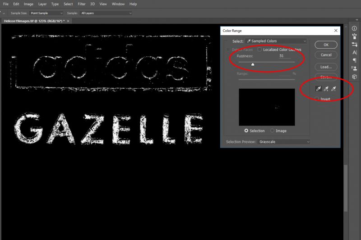Screen dimensions: 361x240
Task: Open the Brush Settings panel icon
Action: (354, 44)
